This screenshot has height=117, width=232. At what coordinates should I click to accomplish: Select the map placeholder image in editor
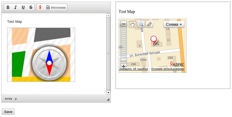(41, 55)
